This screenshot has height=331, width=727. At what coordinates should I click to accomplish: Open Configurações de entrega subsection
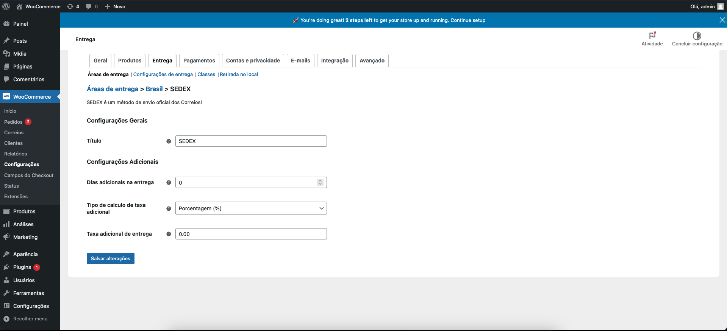click(163, 74)
